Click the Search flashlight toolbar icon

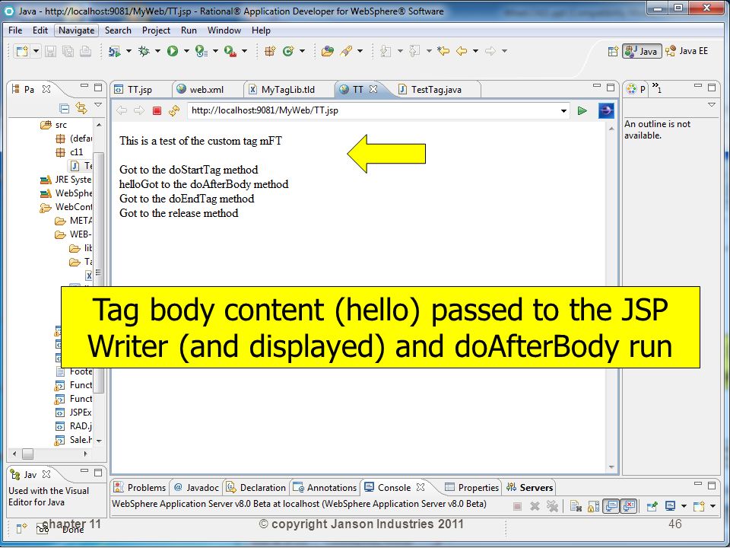click(346, 51)
